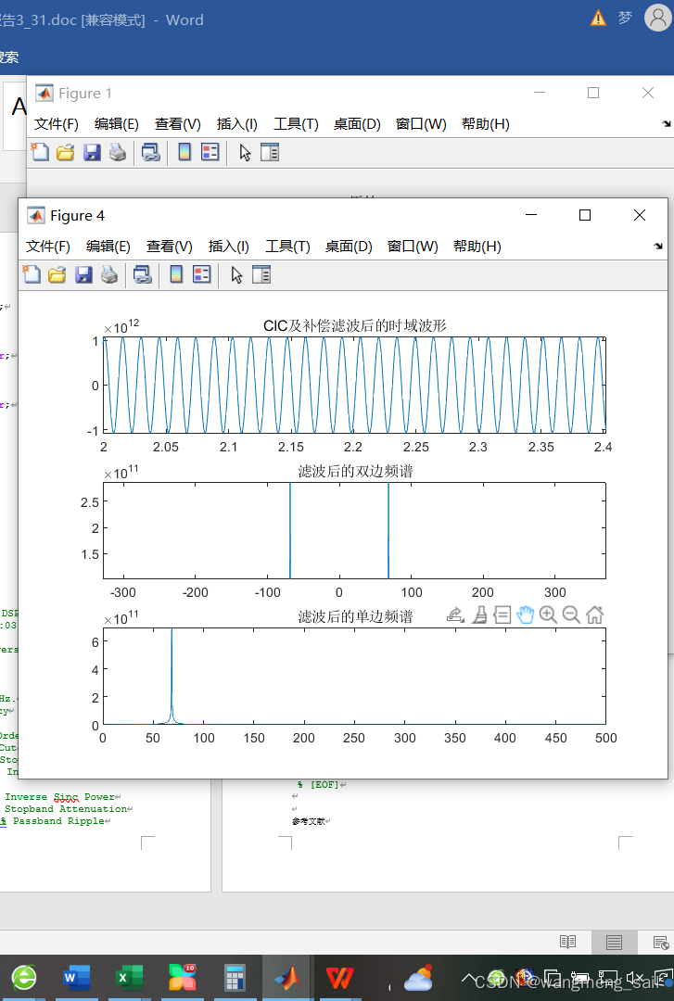Click zoom out magnifier on axes toolbar
The width and height of the screenshot is (674, 1001).
tap(571, 615)
